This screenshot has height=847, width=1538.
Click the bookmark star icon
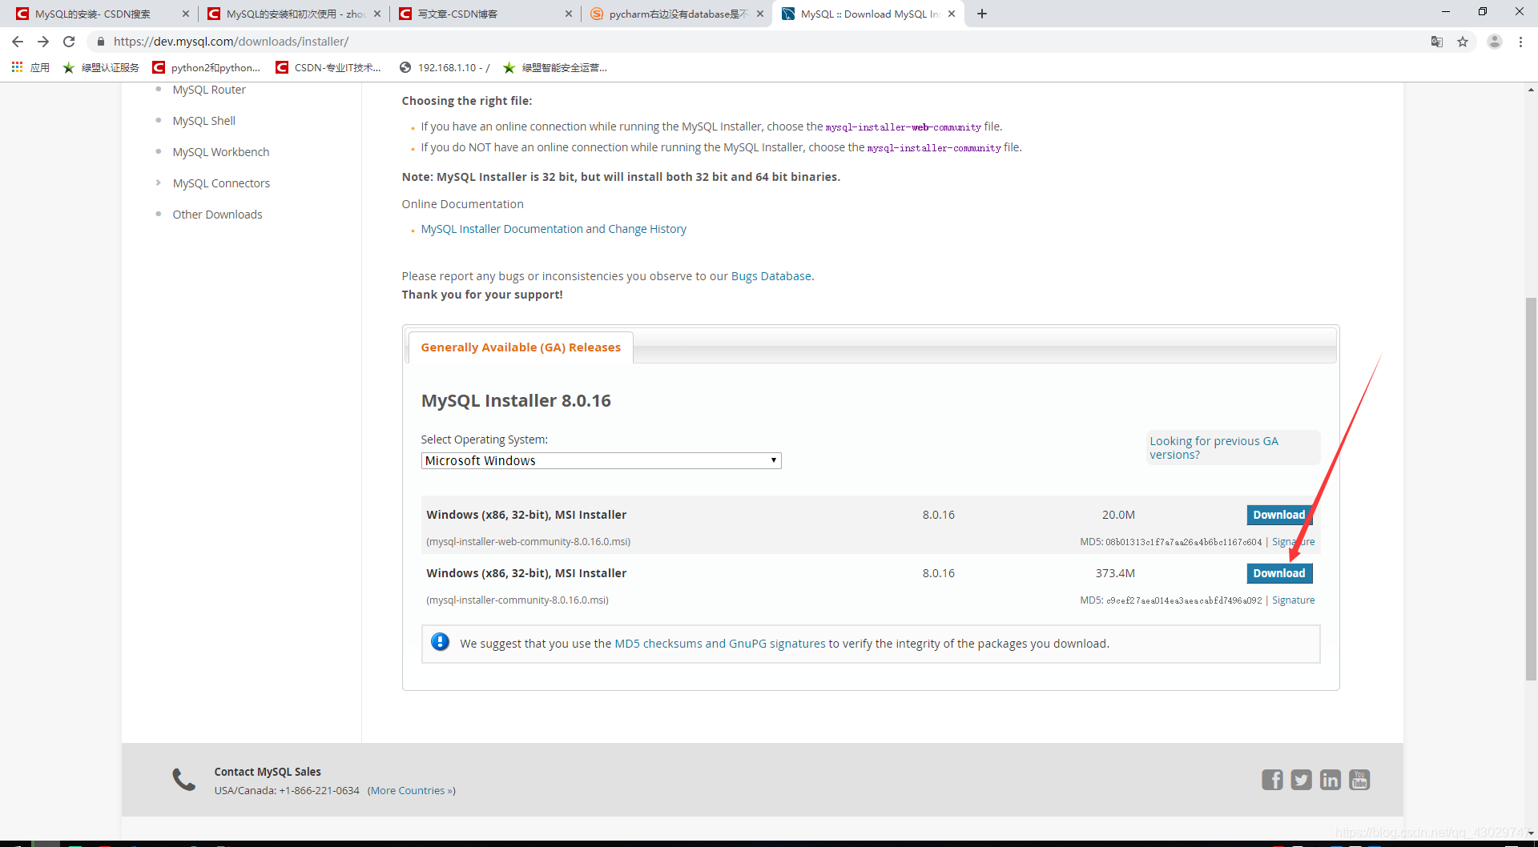(1464, 42)
